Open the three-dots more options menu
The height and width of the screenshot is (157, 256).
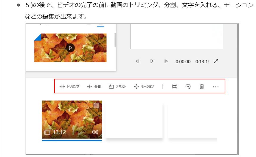pyautogui.click(x=216, y=87)
